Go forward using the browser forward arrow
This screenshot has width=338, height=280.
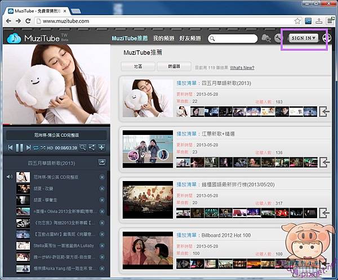point(19,21)
